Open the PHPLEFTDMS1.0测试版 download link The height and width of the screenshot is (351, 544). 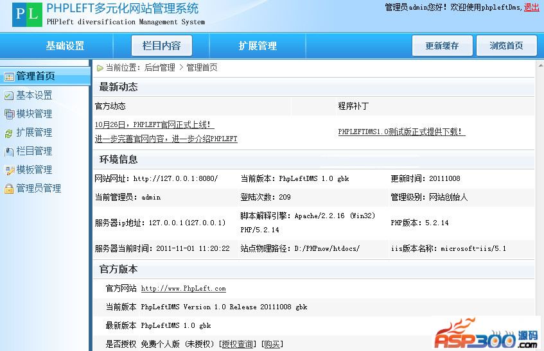(401, 132)
